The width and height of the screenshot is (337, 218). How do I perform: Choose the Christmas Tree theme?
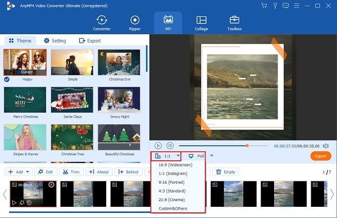(x=72, y=137)
